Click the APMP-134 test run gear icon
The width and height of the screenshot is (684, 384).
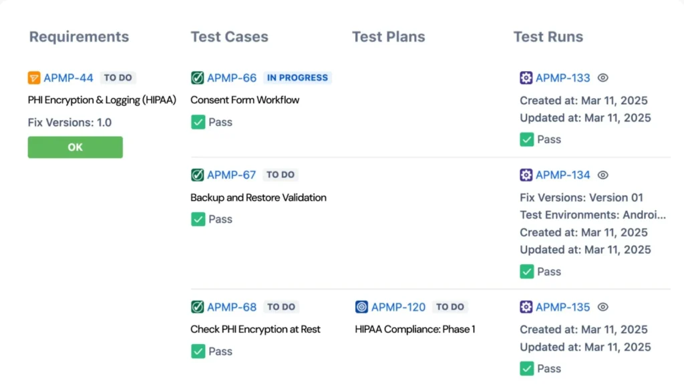point(526,175)
